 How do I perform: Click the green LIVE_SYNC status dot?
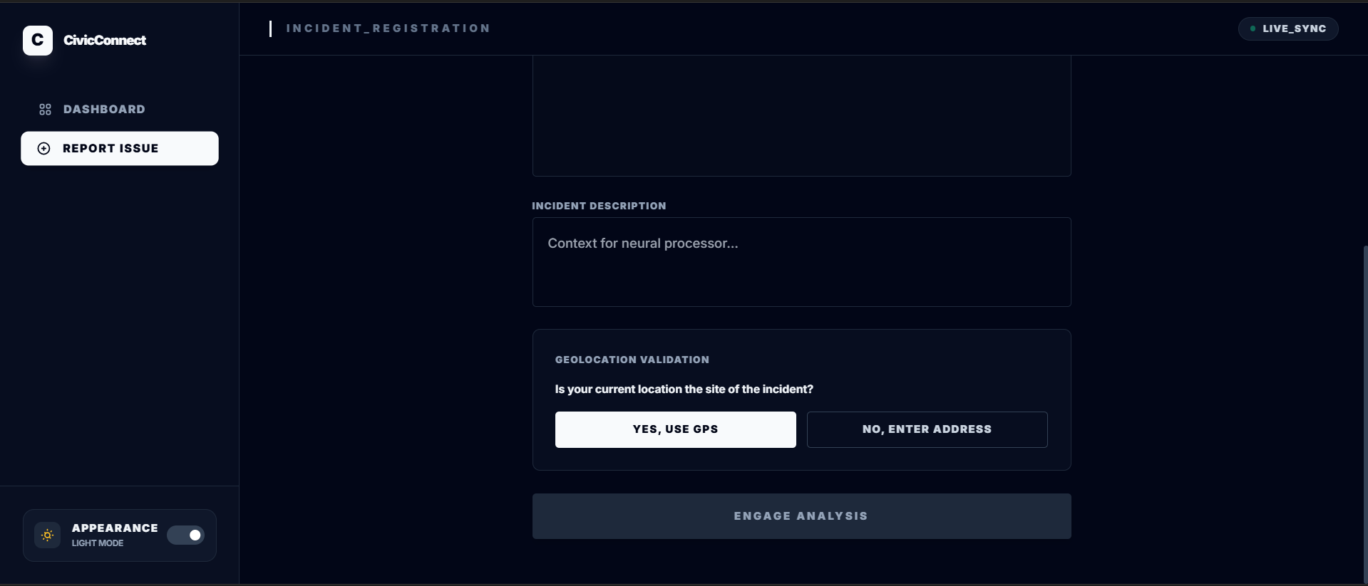tap(1253, 28)
